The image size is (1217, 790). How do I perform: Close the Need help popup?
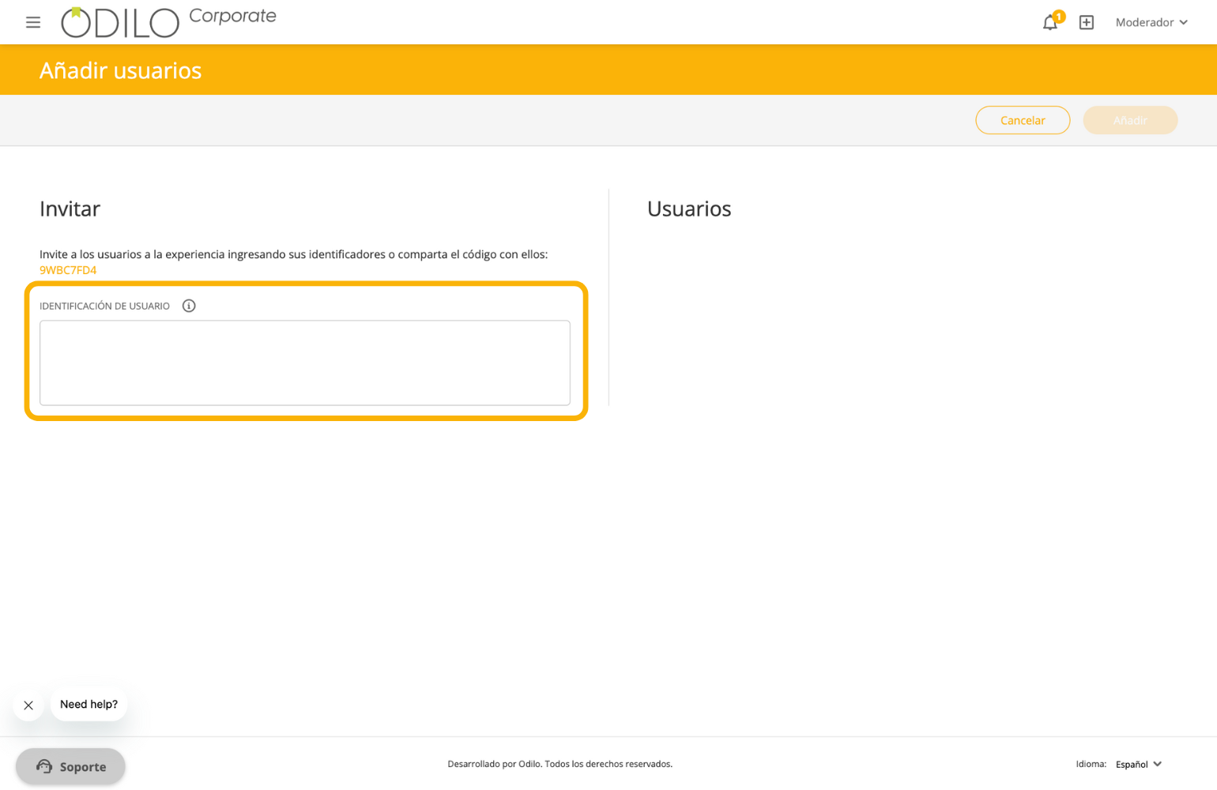click(28, 705)
